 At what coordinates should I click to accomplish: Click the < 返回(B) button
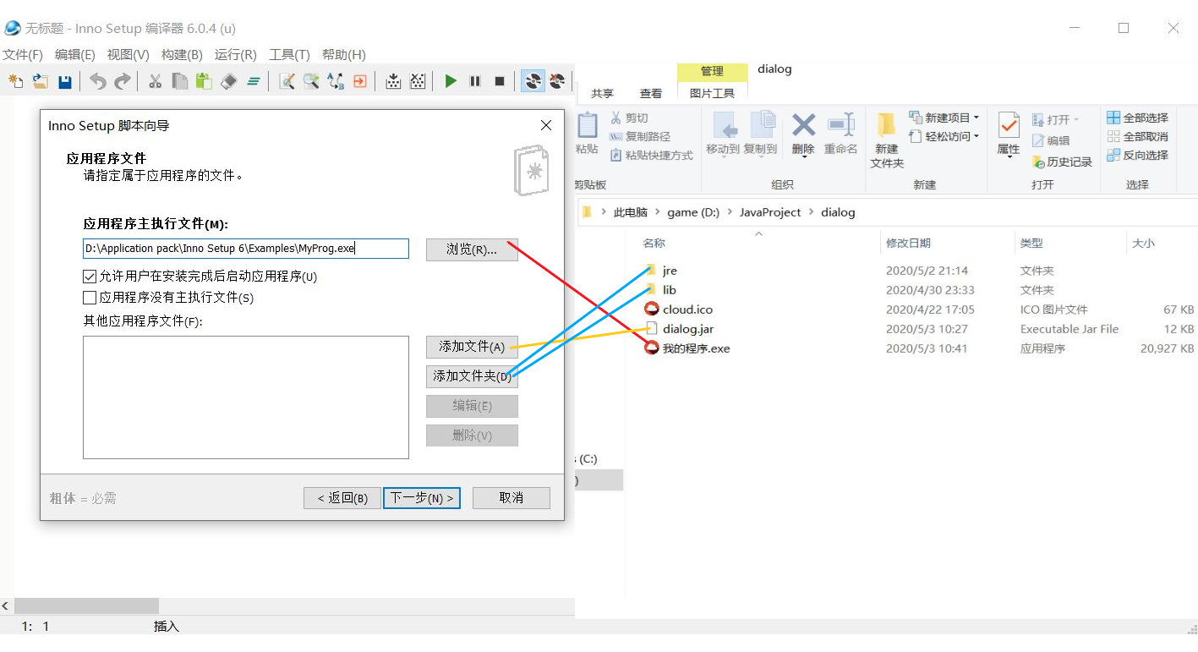342,498
